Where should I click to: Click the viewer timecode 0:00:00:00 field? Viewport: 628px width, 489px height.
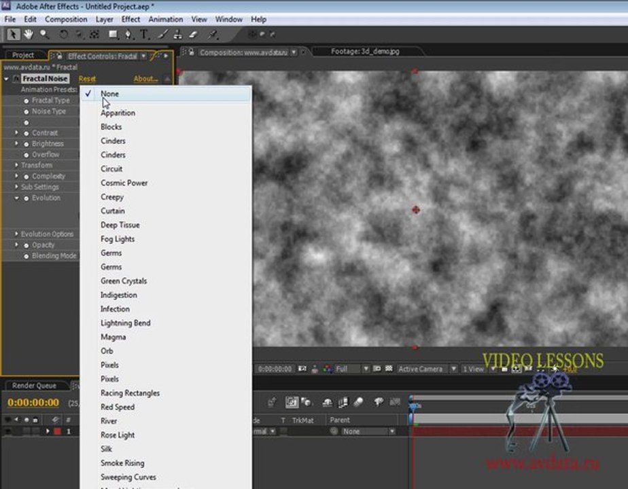pyautogui.click(x=275, y=369)
